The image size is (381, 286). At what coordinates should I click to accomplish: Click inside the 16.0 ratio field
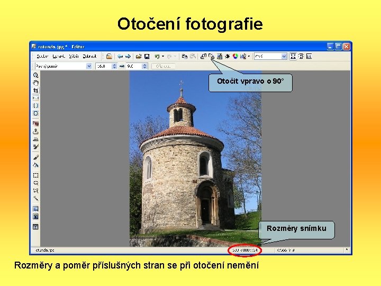click(104, 66)
